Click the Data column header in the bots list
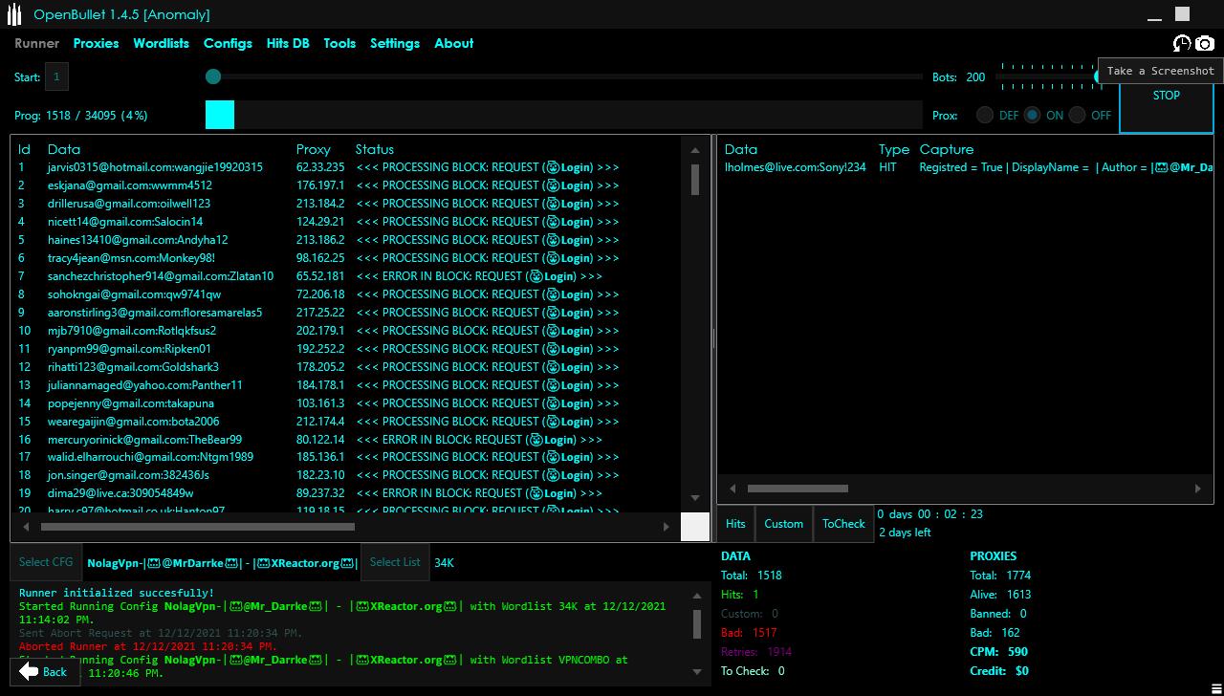Image resolution: width=1224 pixels, height=696 pixels. tap(64, 149)
